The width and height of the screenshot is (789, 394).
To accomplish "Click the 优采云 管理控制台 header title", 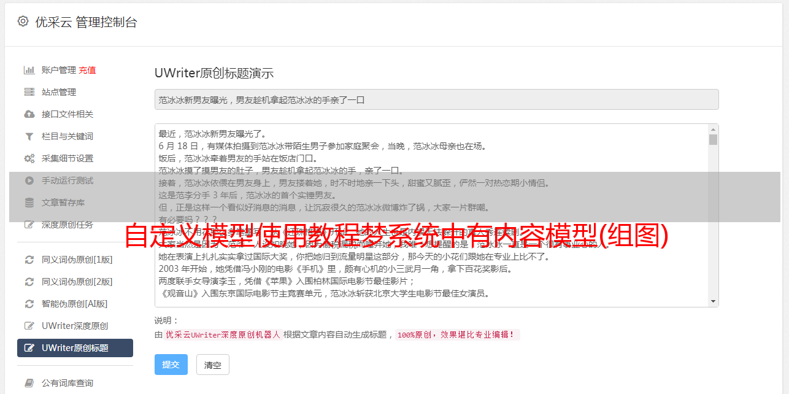I will tap(86, 22).
